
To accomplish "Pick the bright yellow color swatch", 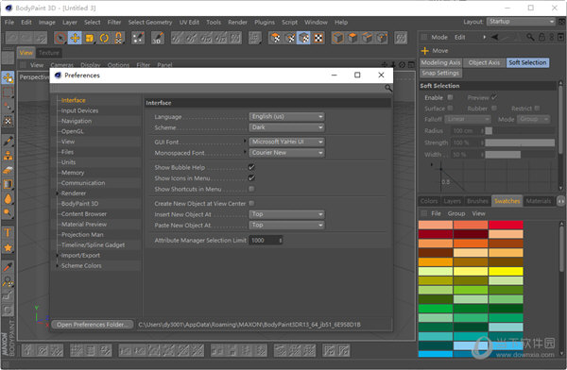I will coord(506,271).
